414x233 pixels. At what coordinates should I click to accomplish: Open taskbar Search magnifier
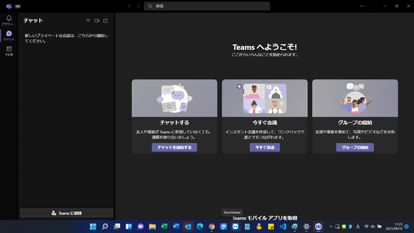[105, 226]
